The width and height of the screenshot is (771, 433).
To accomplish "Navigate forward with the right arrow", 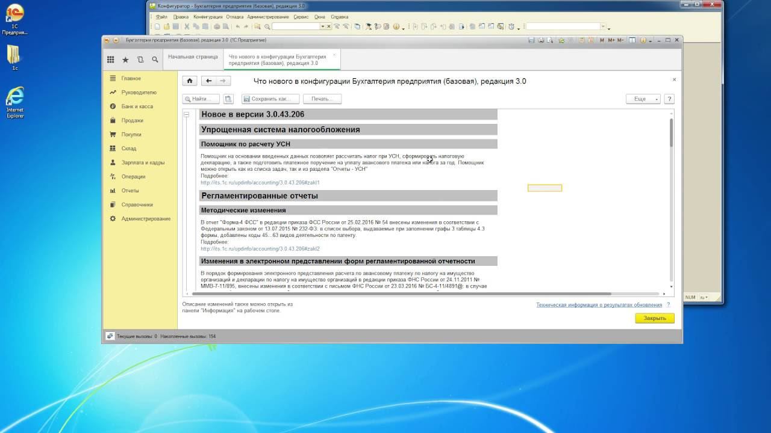I will point(223,81).
